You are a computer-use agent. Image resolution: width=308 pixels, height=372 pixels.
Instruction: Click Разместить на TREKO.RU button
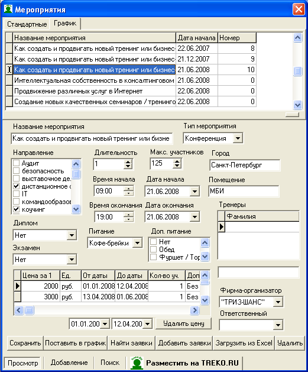click(185, 363)
